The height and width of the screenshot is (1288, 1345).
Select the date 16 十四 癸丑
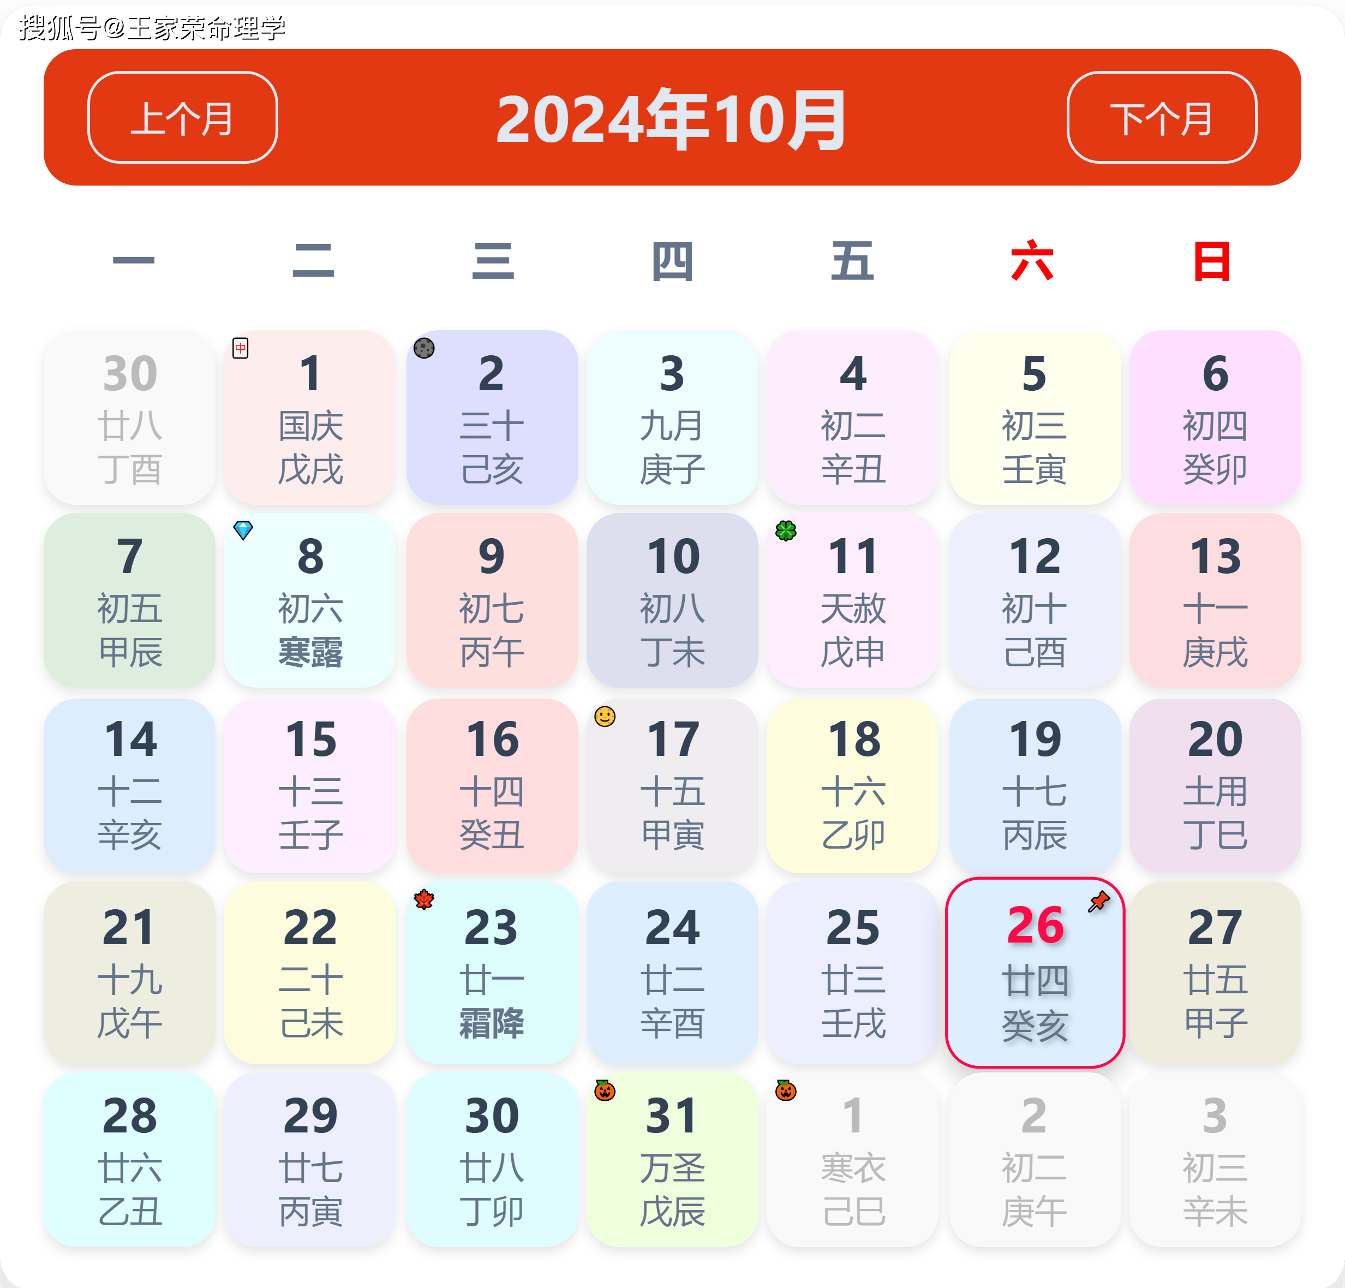492,786
